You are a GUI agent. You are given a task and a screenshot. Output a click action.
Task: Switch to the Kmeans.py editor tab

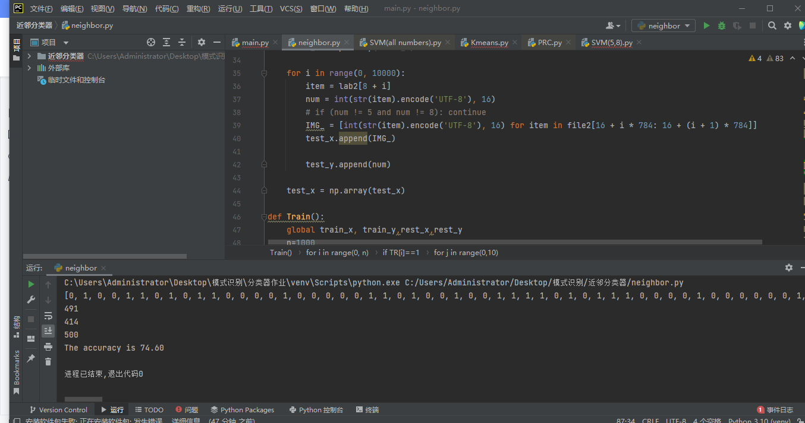[489, 42]
